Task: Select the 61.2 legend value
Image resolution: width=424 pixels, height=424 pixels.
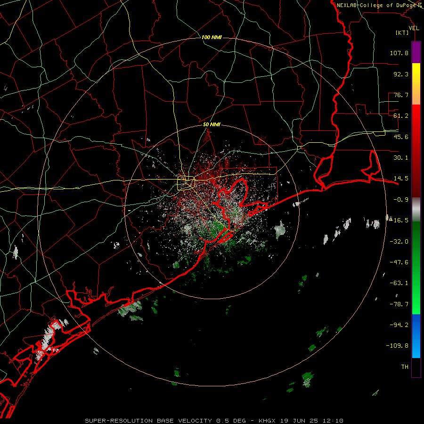Action: coord(401,116)
